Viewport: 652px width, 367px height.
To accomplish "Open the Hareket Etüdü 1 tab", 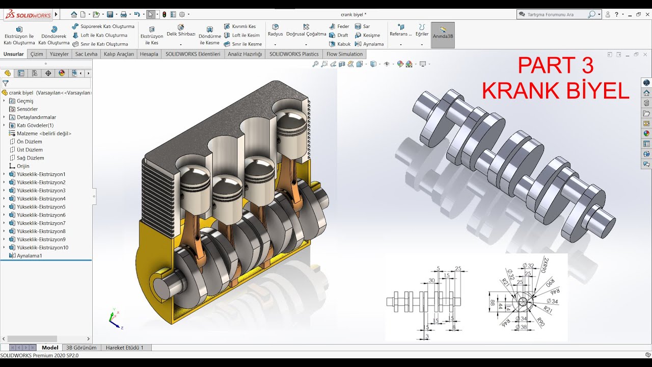I will (125, 348).
